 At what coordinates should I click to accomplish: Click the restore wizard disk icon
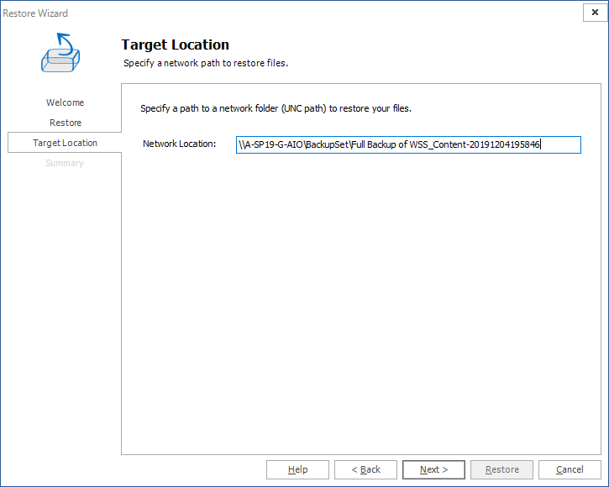[x=64, y=52]
